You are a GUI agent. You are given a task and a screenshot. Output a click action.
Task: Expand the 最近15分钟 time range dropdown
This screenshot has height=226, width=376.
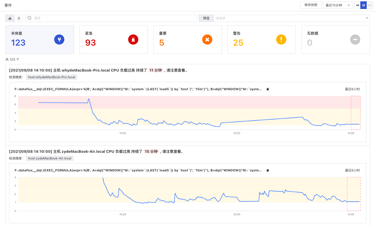[338, 5]
